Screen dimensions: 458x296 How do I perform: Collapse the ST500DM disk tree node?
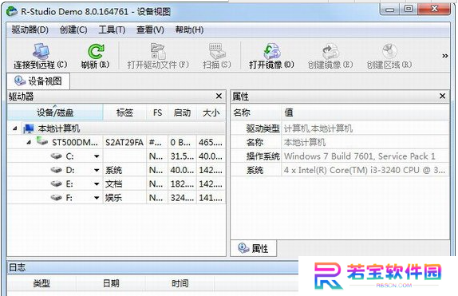[x=29, y=143]
